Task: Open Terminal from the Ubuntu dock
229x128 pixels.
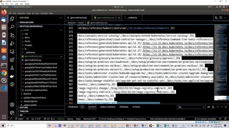Action: pos(4,65)
